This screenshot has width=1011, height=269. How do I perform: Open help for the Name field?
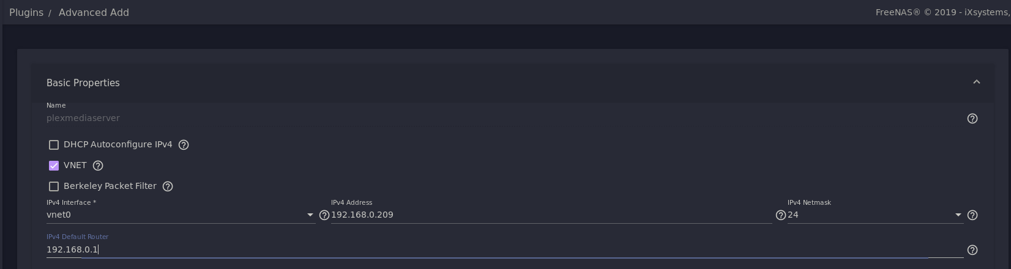coord(972,119)
